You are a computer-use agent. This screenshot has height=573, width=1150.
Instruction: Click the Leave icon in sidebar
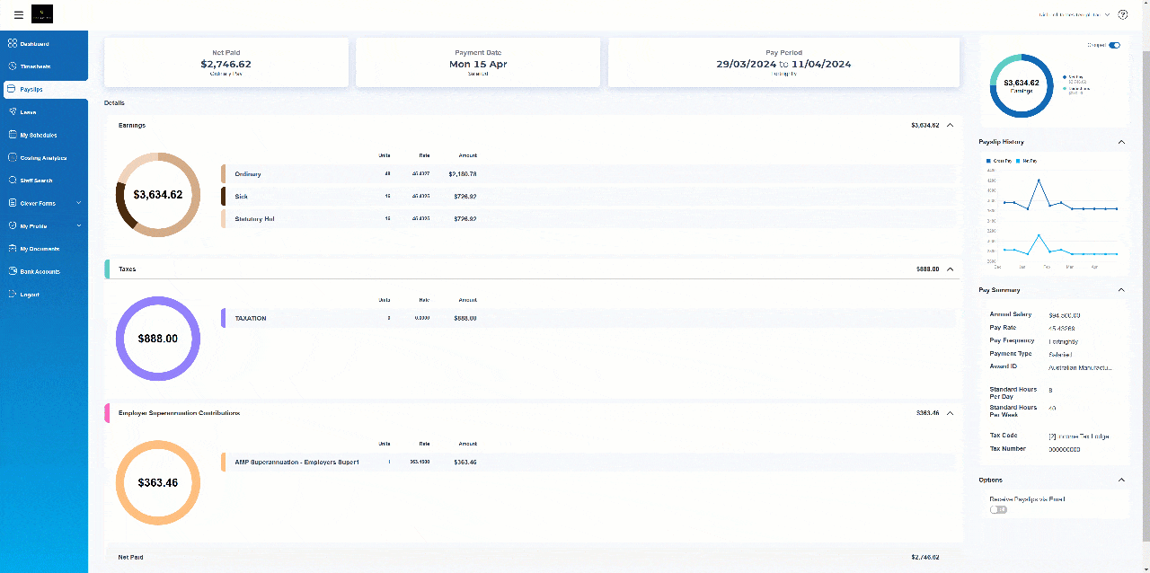coord(13,112)
